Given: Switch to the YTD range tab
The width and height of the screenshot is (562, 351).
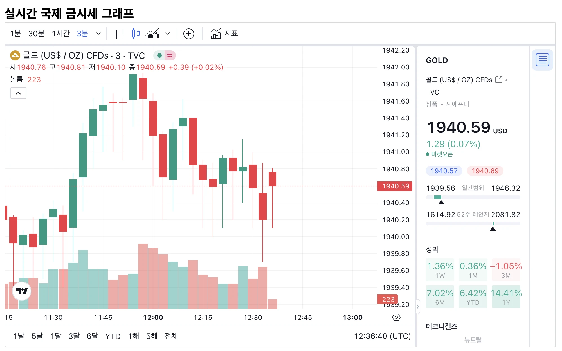Looking at the screenshot, I should [113, 336].
